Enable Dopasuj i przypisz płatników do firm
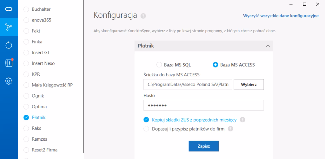 [146, 129]
